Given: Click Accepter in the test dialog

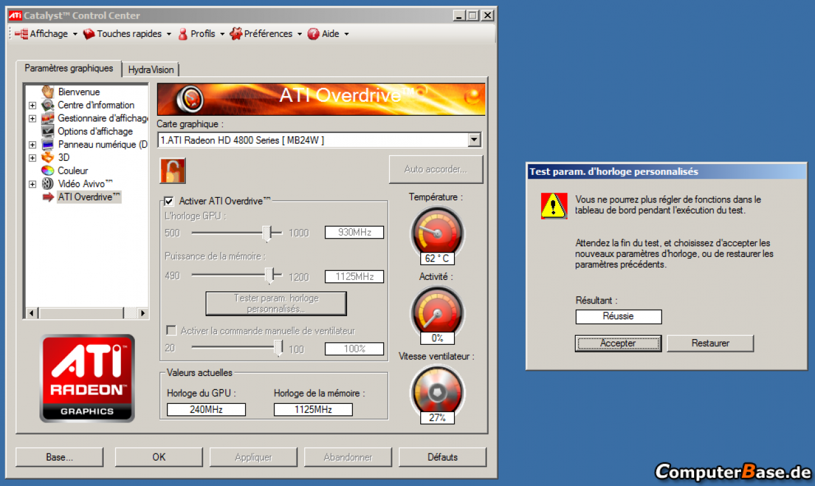Looking at the screenshot, I should tap(618, 343).
